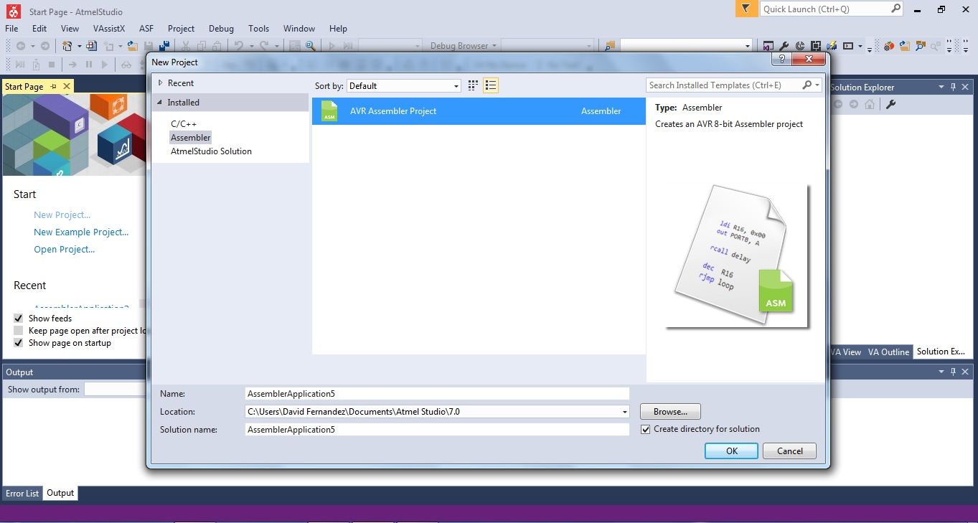Switch template list to small icons view
The image size is (978, 523).
tap(472, 85)
